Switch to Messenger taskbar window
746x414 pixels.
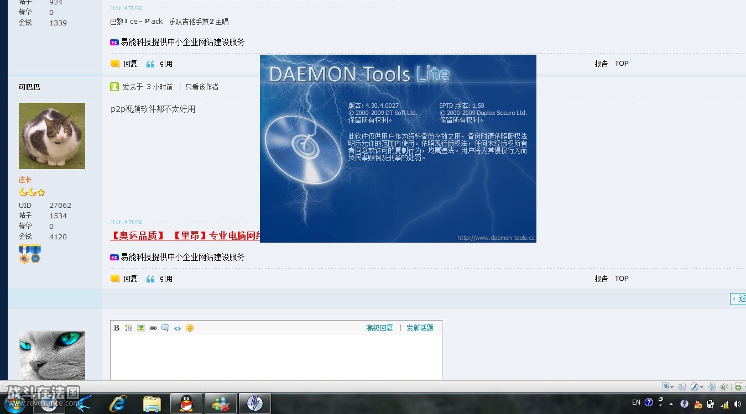(x=220, y=403)
